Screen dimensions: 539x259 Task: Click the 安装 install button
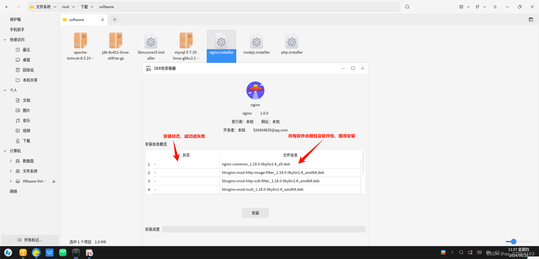click(x=255, y=213)
